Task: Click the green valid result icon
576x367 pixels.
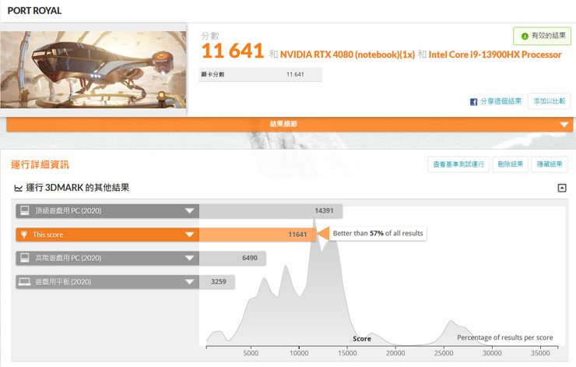Action: [x=525, y=37]
